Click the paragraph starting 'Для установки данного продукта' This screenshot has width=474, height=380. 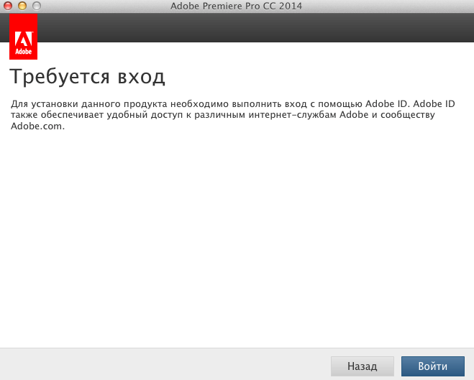tap(233, 115)
